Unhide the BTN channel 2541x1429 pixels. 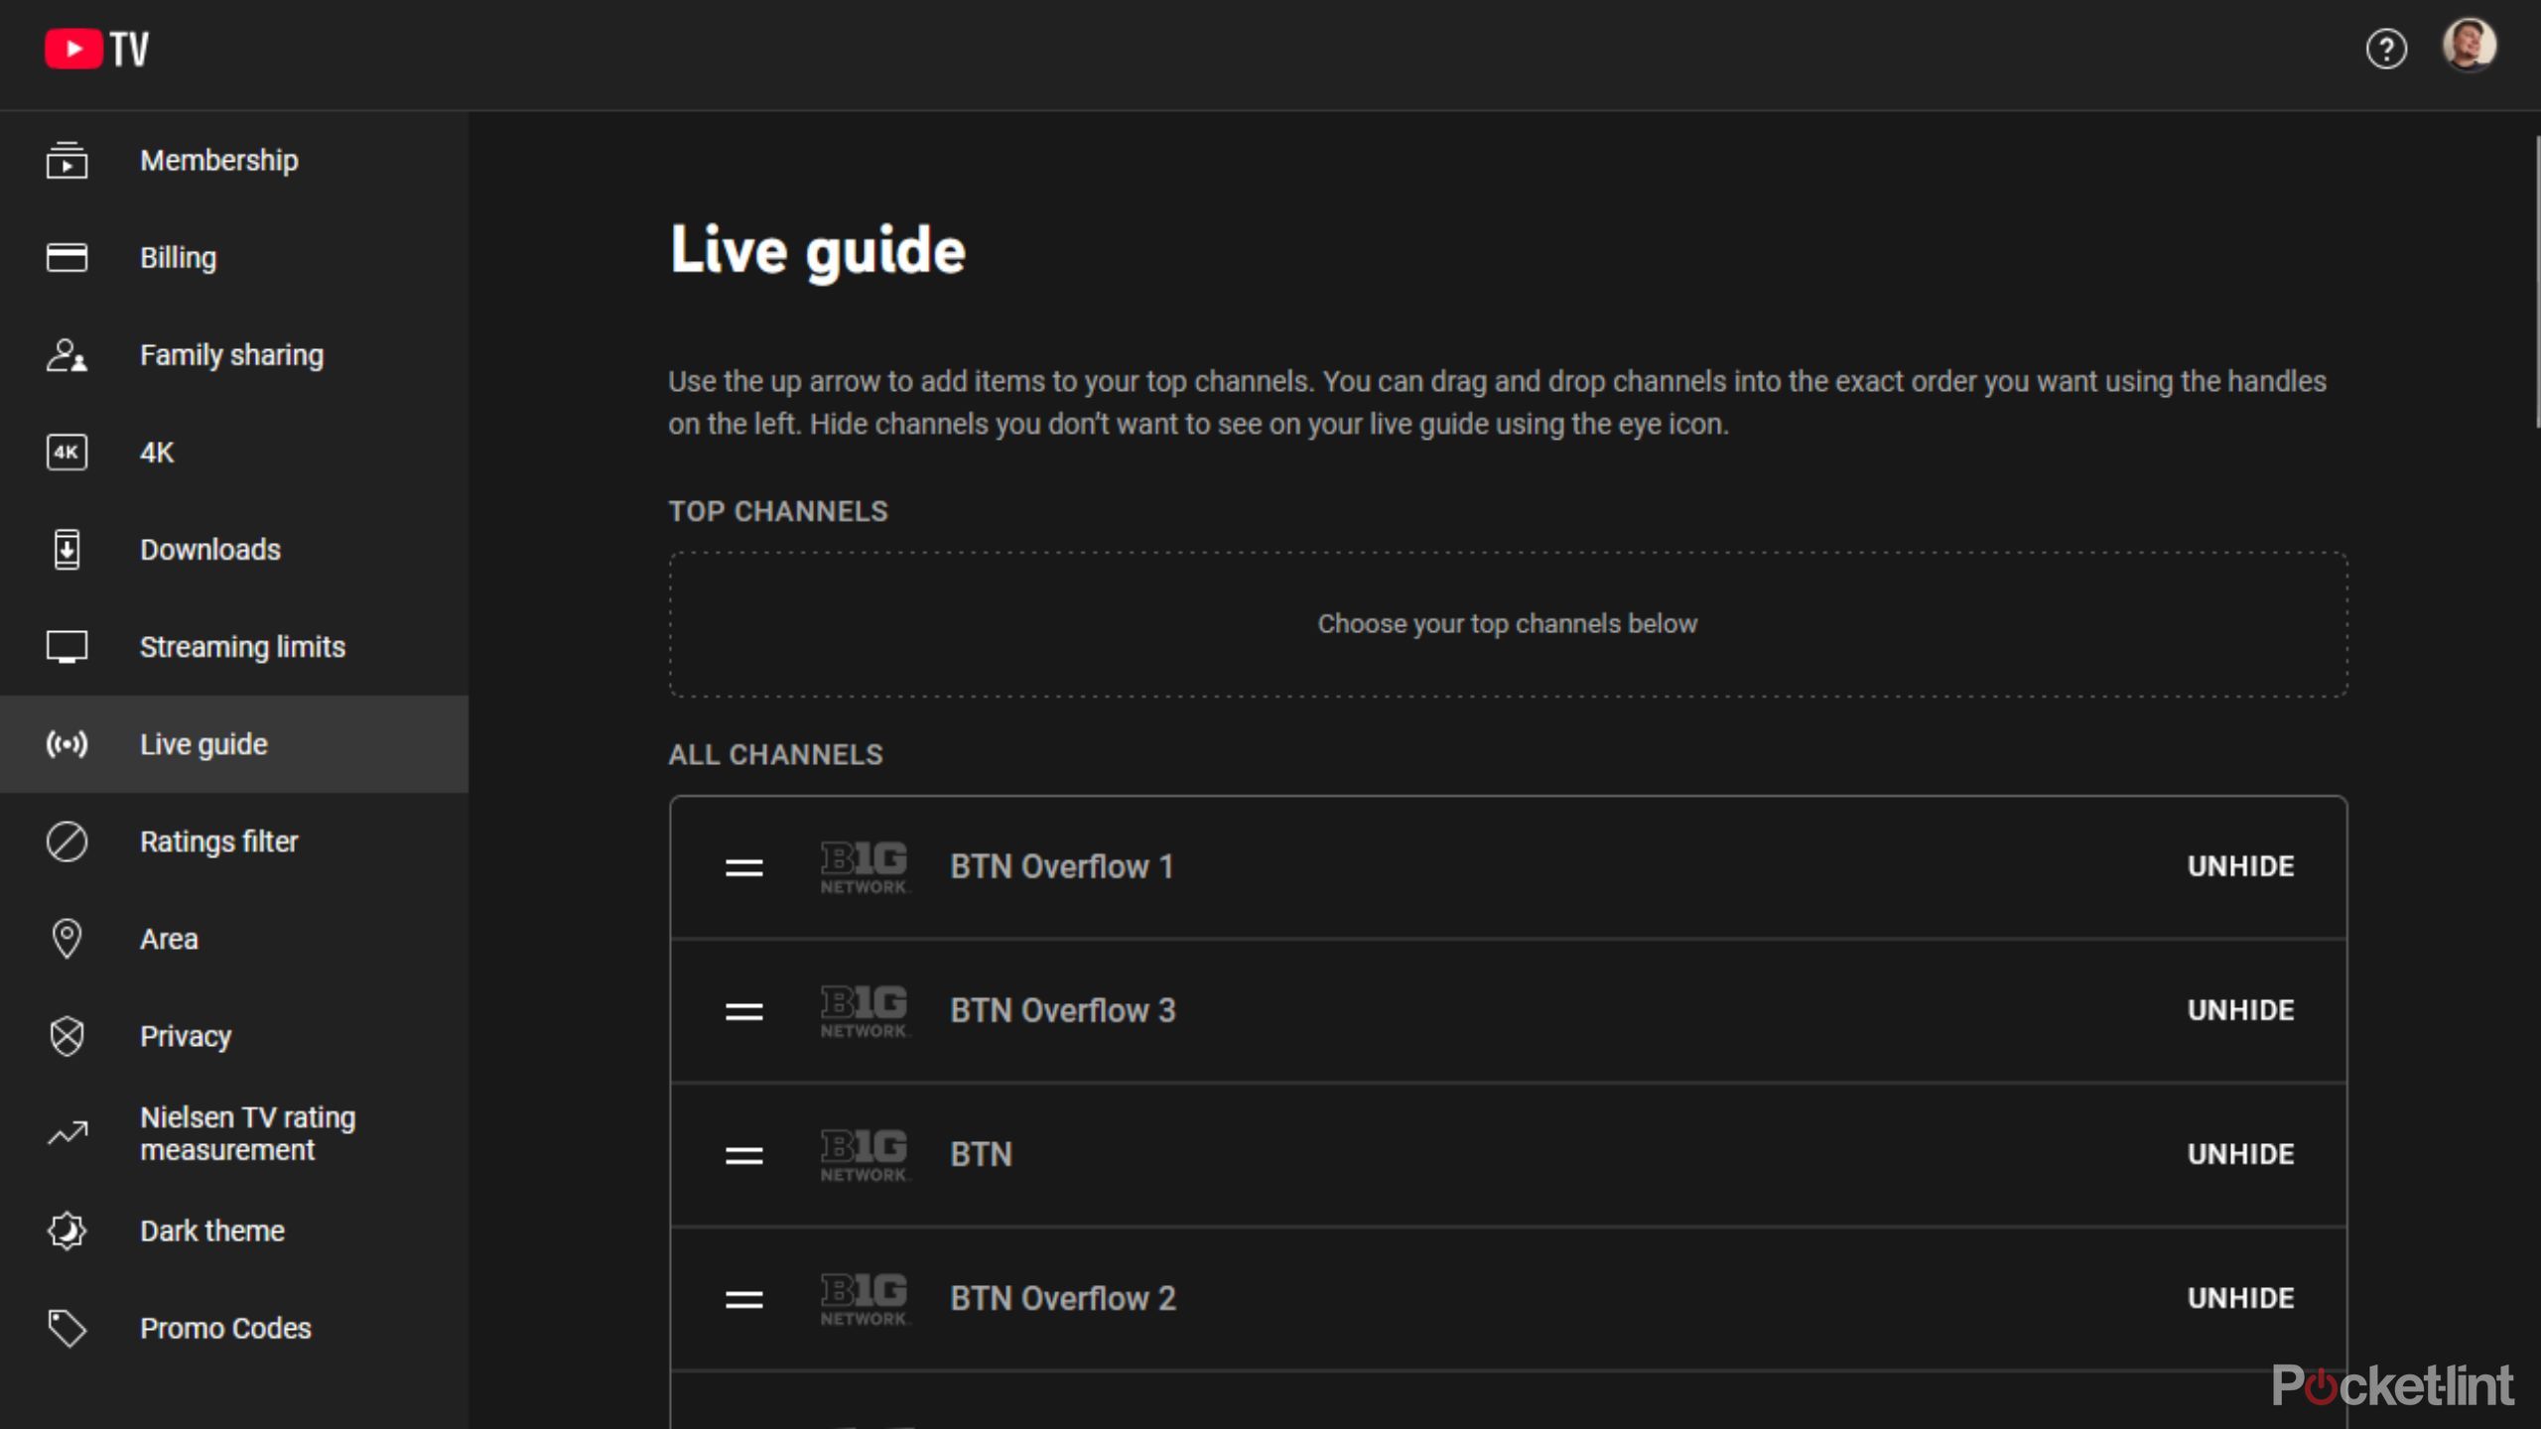2240,1154
